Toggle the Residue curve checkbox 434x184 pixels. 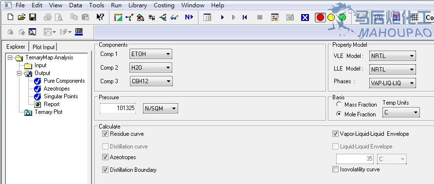pos(105,134)
